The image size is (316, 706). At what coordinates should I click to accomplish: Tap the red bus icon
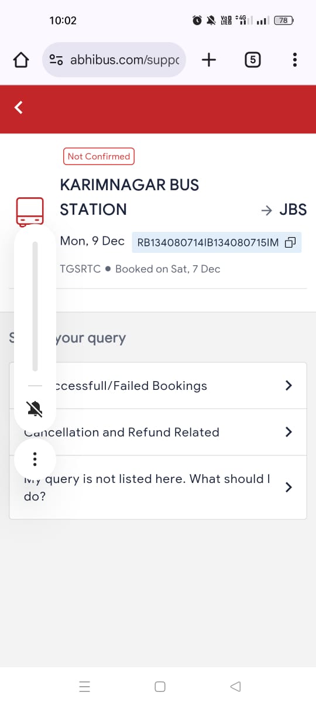pyautogui.click(x=30, y=211)
